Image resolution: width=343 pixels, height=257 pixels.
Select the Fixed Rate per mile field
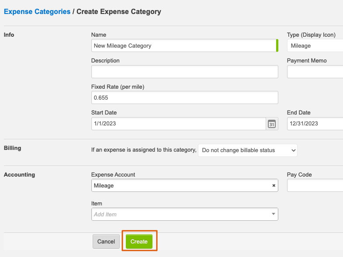point(185,97)
